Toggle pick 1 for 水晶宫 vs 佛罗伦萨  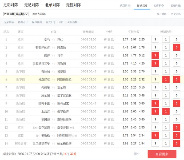coord(166,111)
